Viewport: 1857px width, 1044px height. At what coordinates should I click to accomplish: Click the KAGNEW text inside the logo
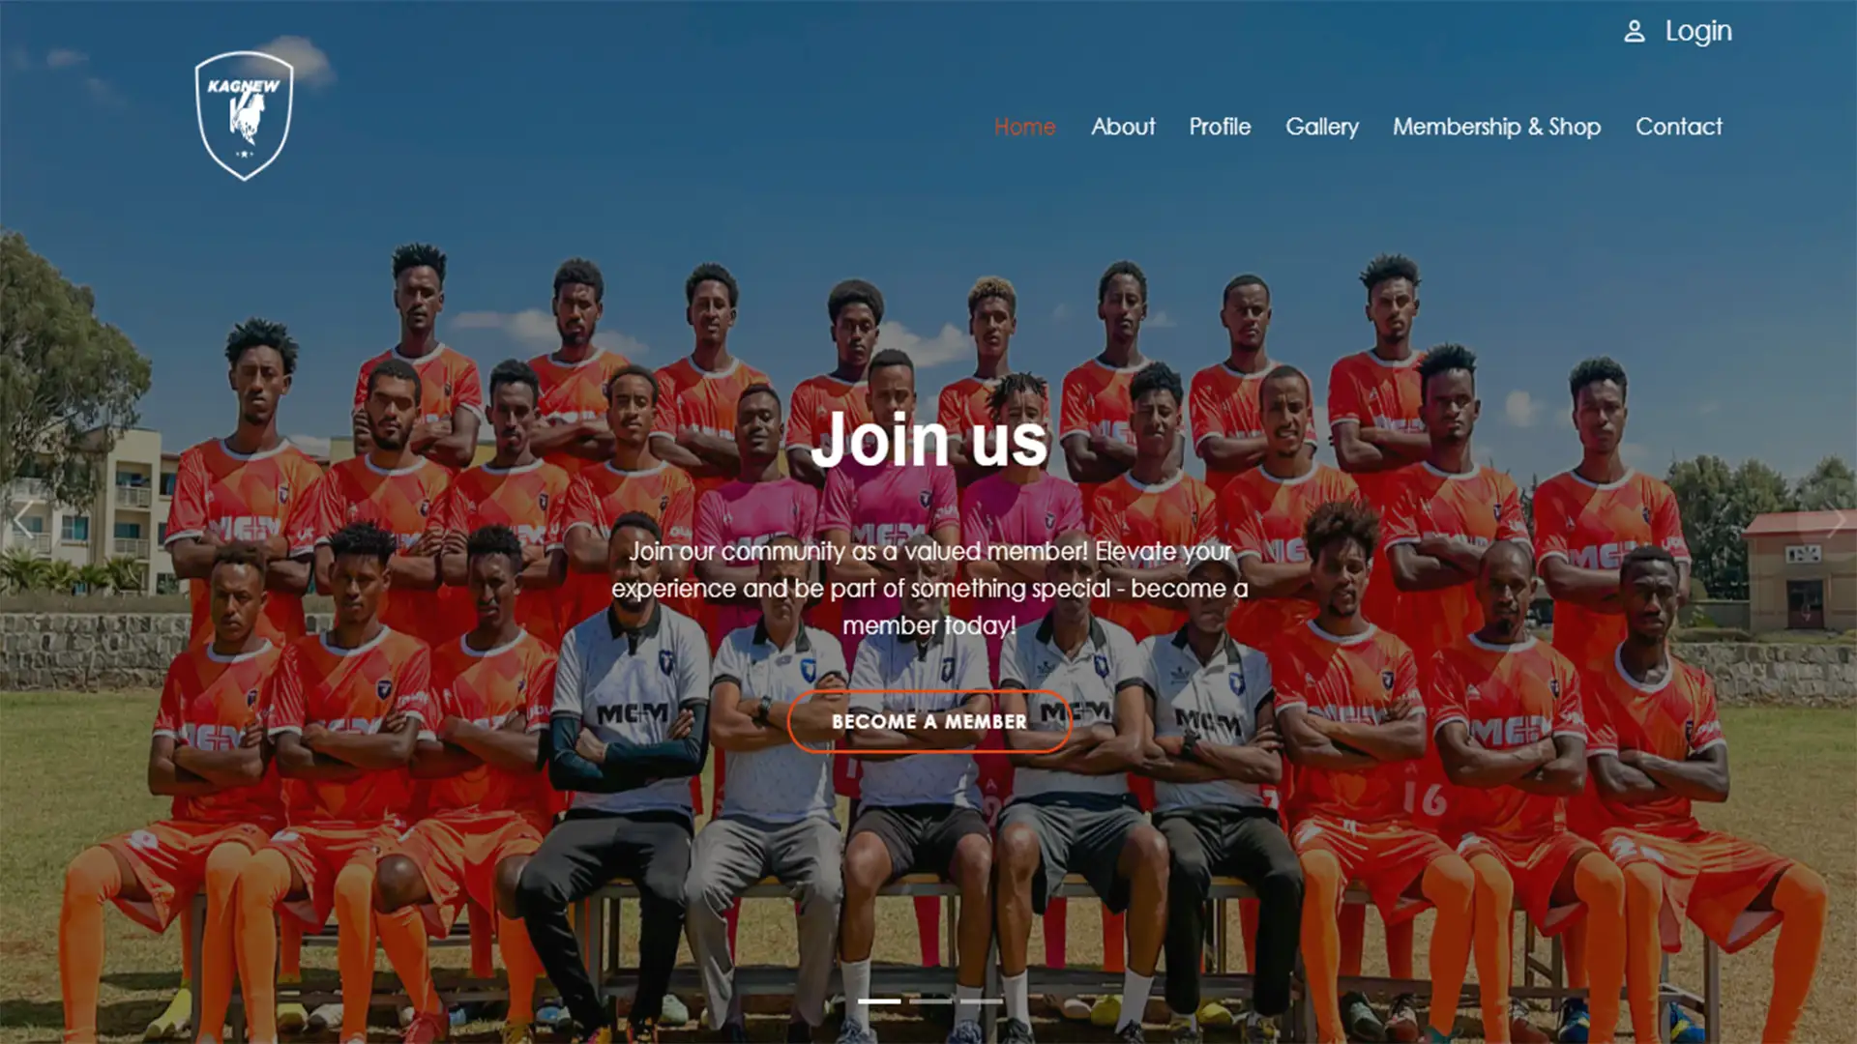(x=244, y=86)
